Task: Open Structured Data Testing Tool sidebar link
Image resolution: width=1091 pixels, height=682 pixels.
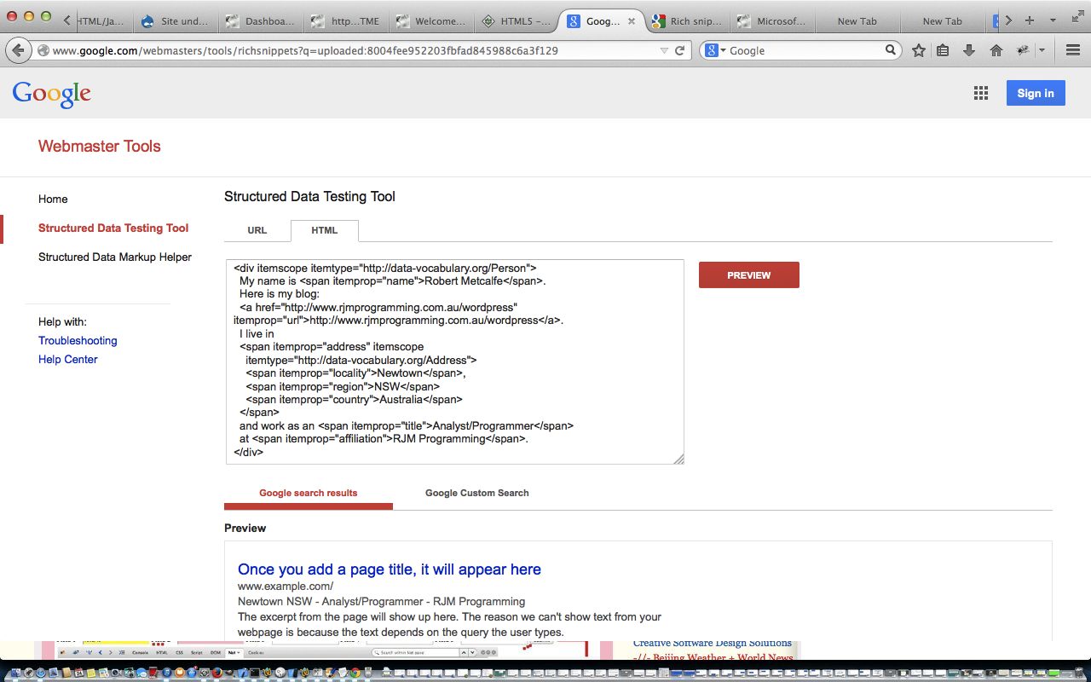Action: [x=113, y=228]
